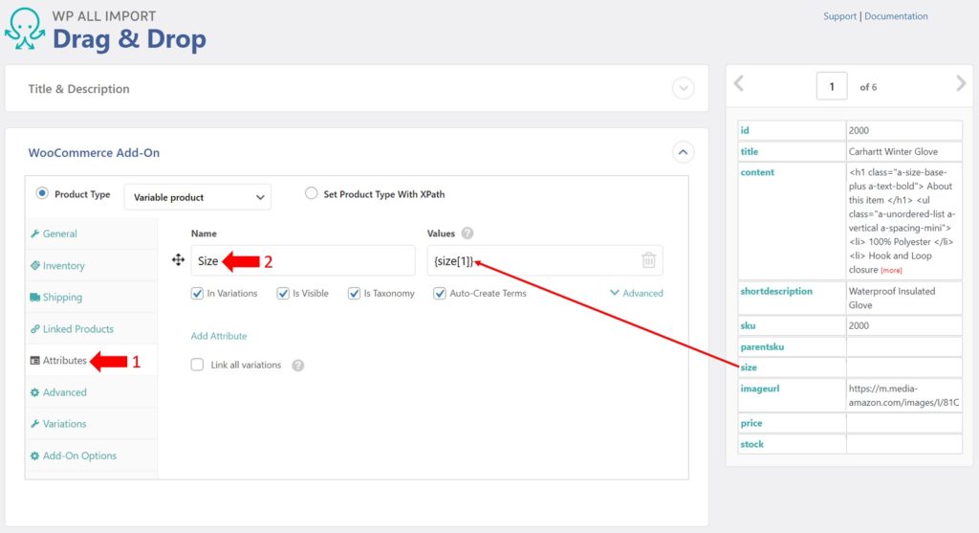Open the Variable product dropdown
The width and height of the screenshot is (979, 533).
(197, 197)
